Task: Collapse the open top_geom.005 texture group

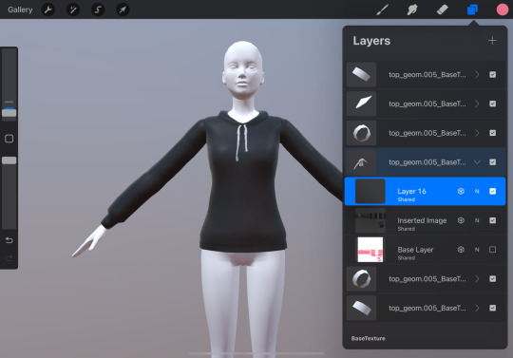Action: pos(477,162)
